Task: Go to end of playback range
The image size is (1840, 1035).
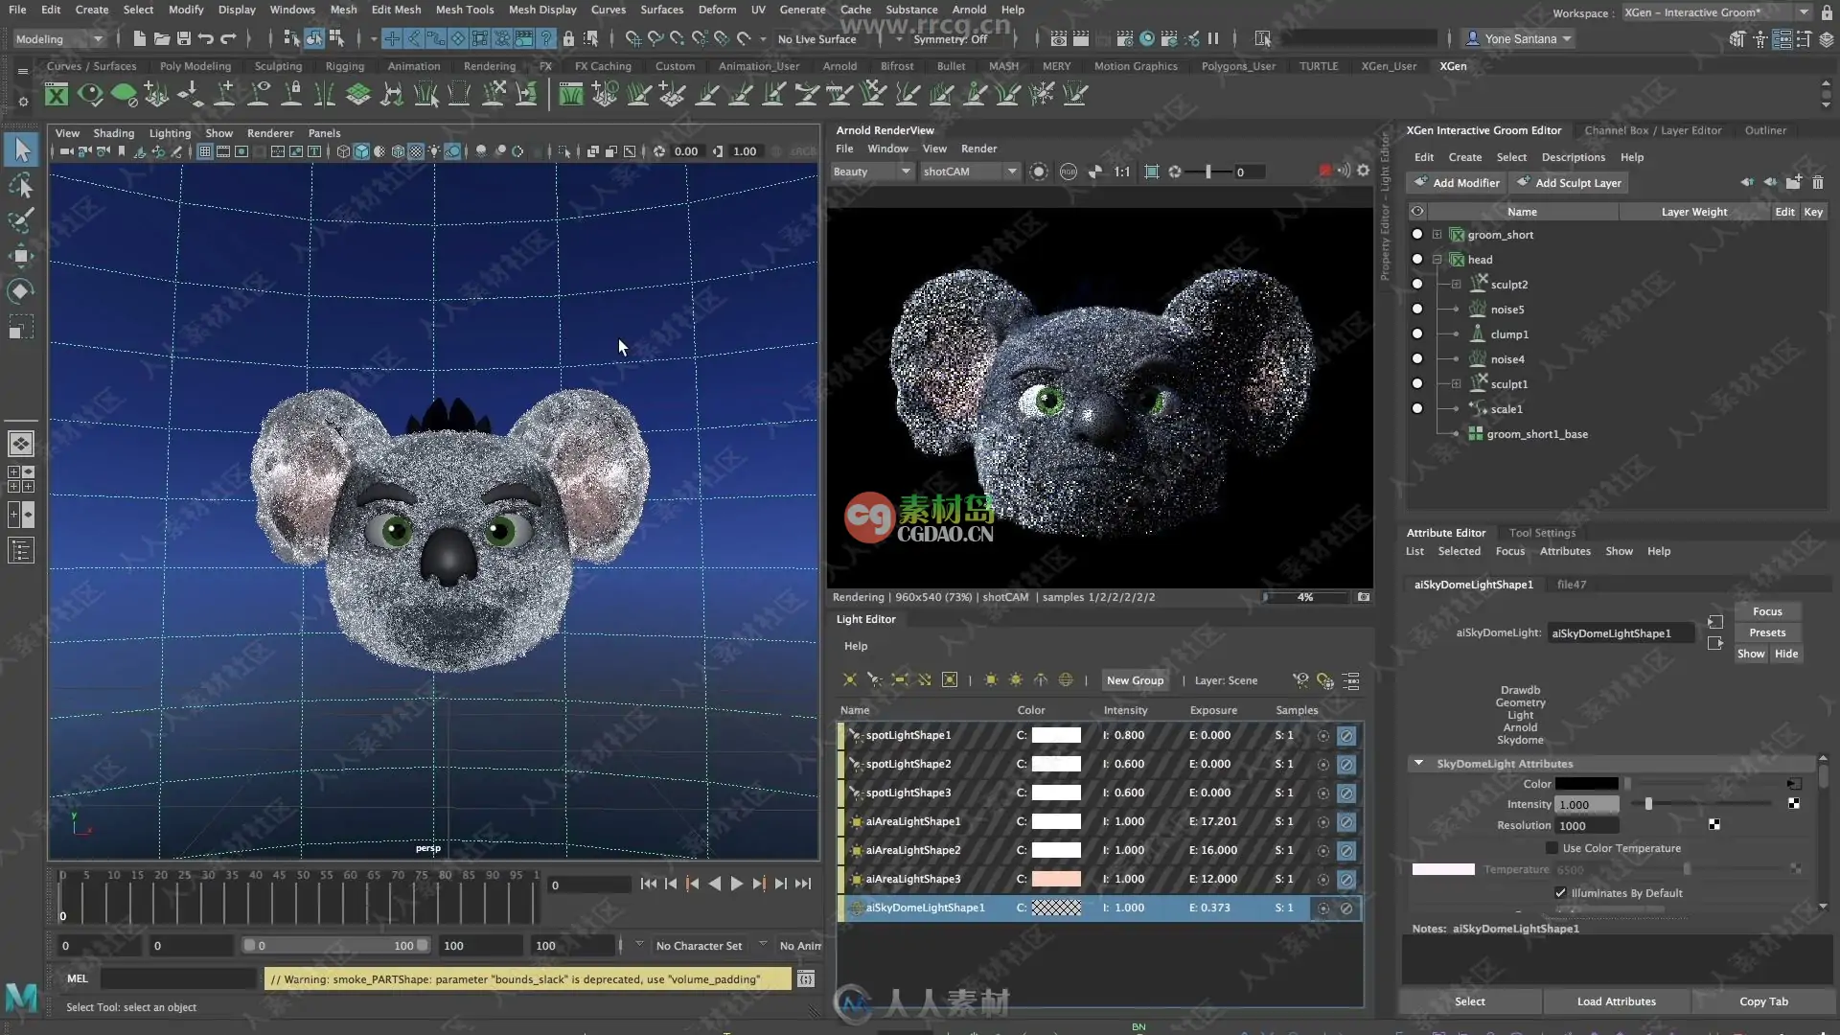Action: [x=803, y=884]
